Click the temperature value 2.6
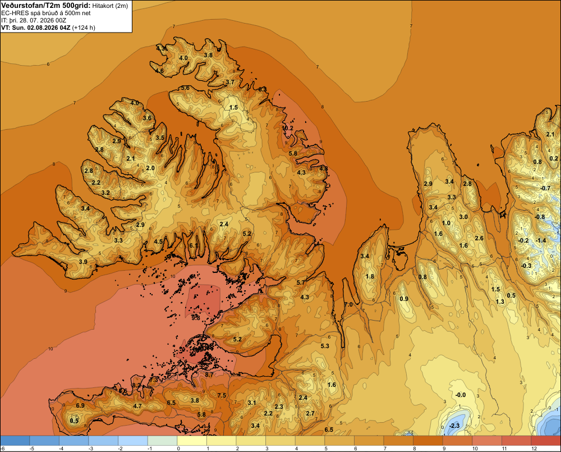Image resolution: width=561 pixels, height=452 pixels. [479, 238]
